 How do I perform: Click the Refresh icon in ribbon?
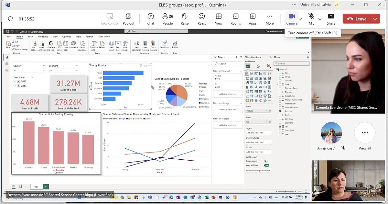tap(102, 45)
